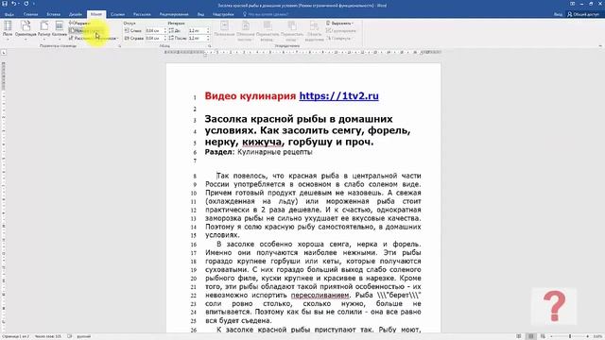The image size is (605, 340).
Task: Switch to Print Layout view icon
Action: click(x=531, y=336)
